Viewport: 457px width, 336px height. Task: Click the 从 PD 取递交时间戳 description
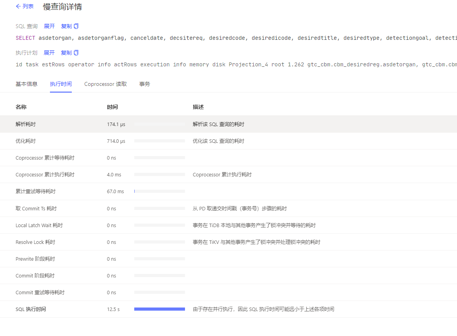click(x=240, y=208)
